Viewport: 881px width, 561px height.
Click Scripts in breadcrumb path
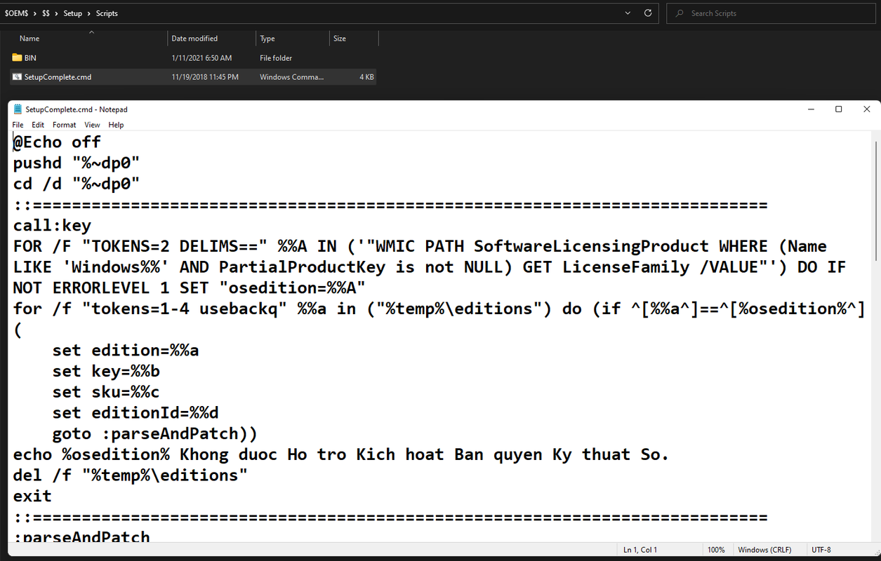107,13
